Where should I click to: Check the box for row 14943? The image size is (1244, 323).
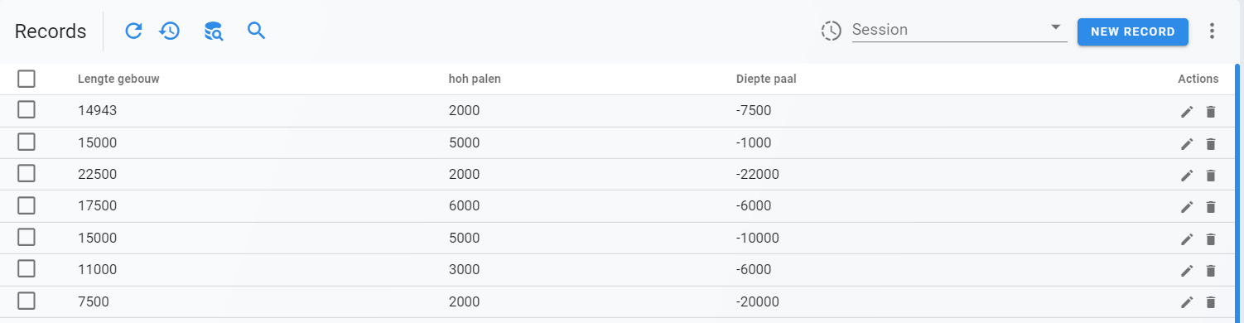[x=27, y=110]
